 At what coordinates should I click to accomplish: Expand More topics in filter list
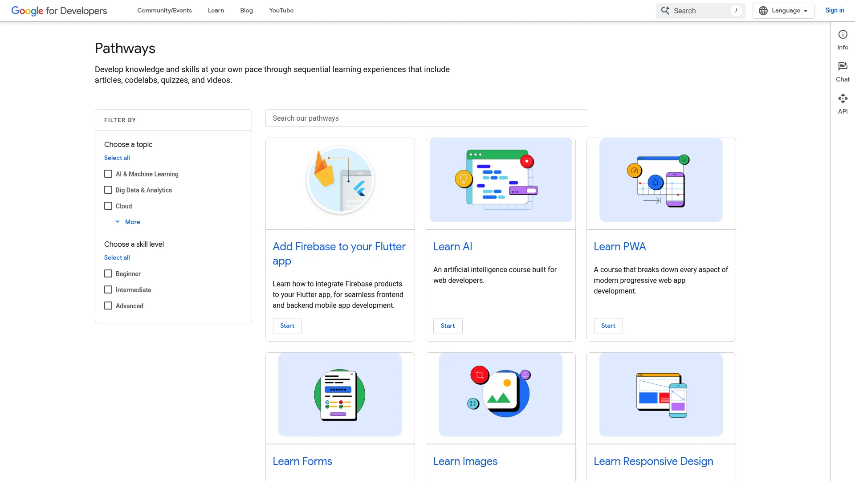[128, 222]
